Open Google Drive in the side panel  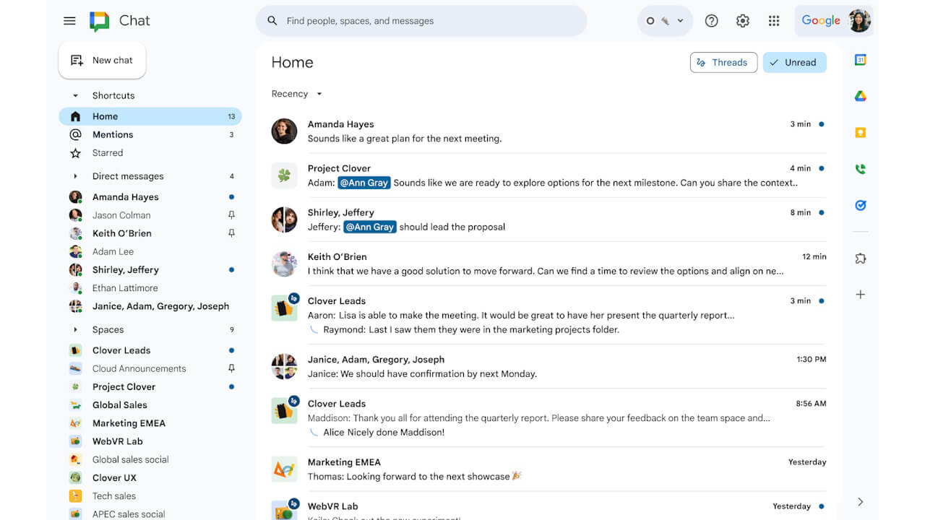tap(860, 95)
